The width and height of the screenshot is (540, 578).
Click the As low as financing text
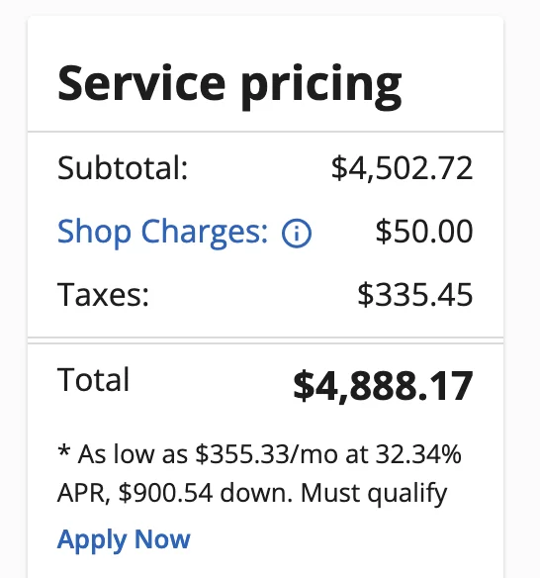133,454
